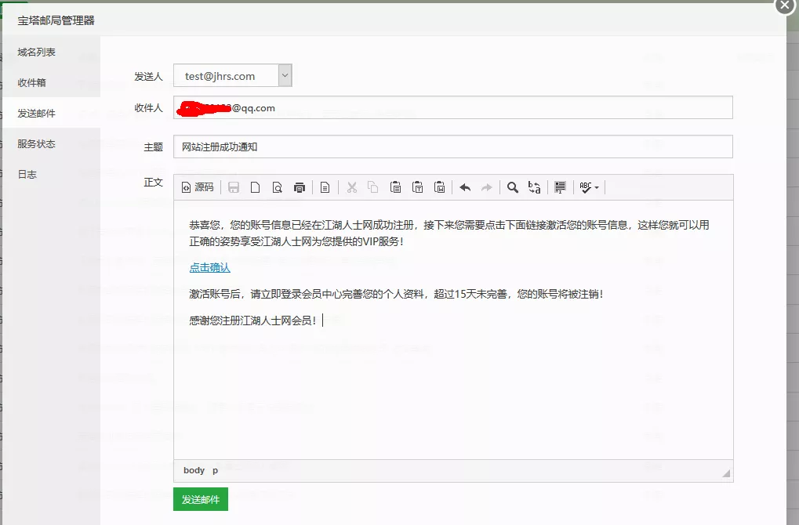Paste content from Word
The image size is (799, 525).
coord(440,186)
